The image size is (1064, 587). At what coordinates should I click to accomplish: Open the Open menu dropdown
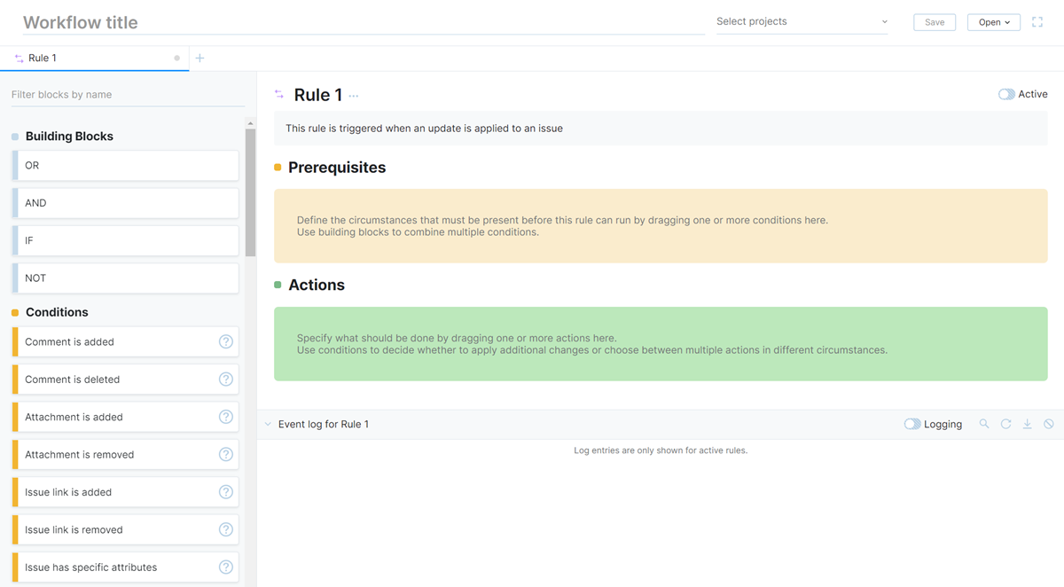[993, 21]
